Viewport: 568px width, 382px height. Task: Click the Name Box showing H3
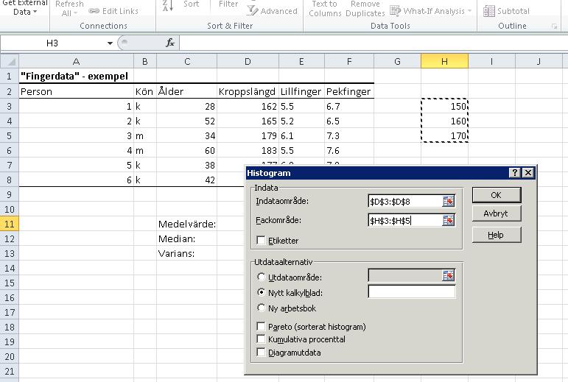[53, 43]
